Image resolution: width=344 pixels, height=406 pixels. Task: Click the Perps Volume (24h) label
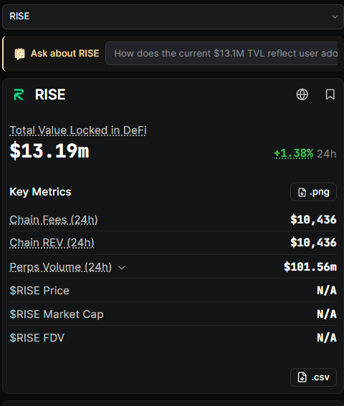[x=61, y=267]
